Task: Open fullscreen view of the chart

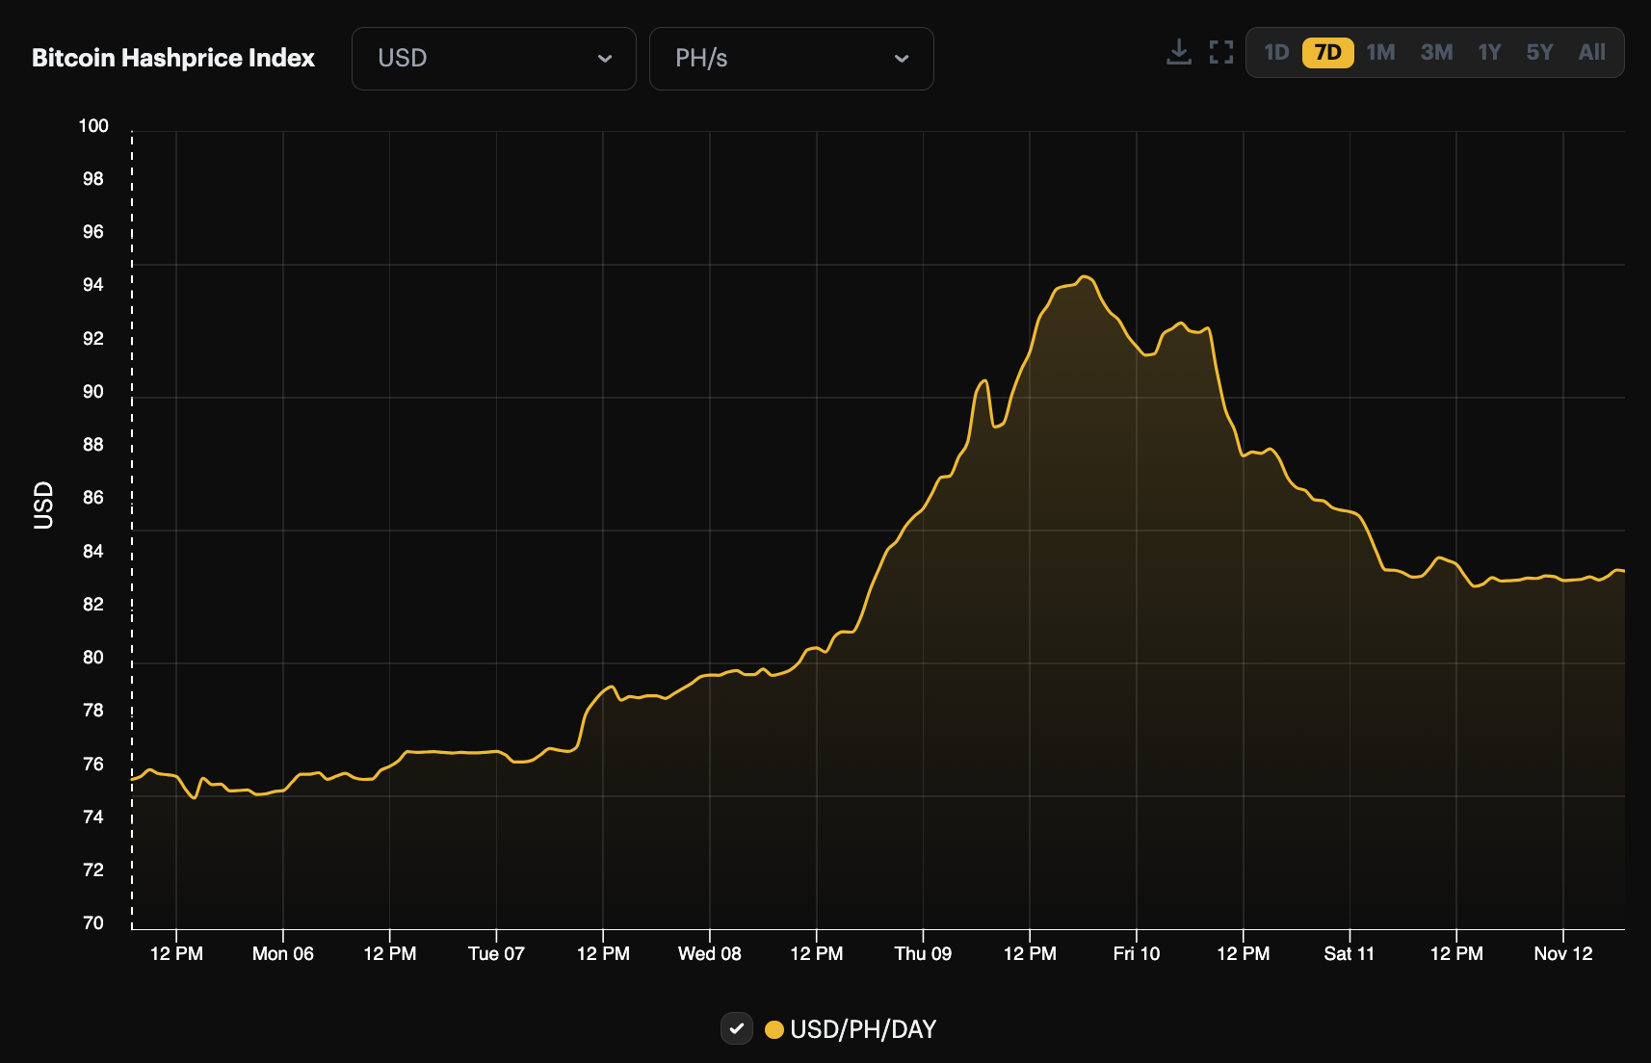Action: pos(1221,53)
